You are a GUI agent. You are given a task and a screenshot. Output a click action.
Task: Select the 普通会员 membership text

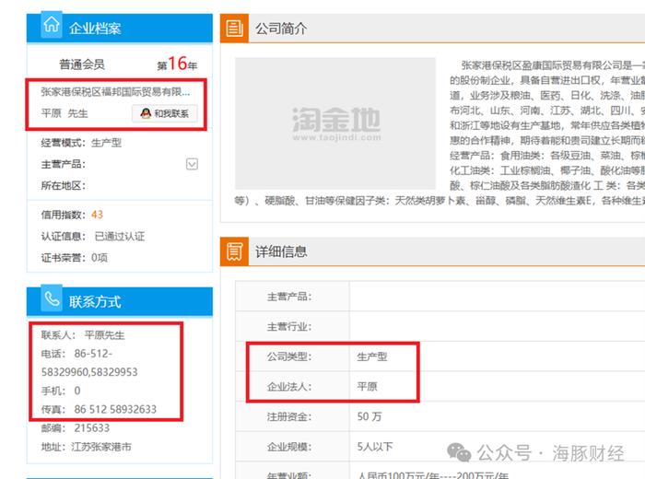pyautogui.click(x=82, y=64)
